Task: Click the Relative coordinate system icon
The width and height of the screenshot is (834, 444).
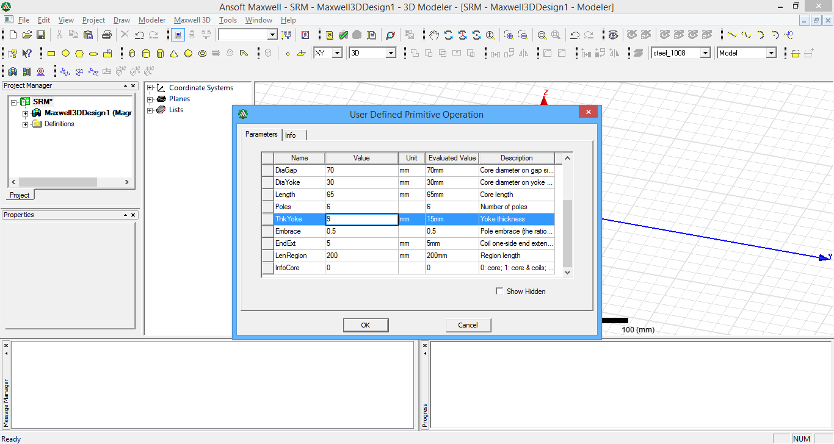Action: click(65, 71)
